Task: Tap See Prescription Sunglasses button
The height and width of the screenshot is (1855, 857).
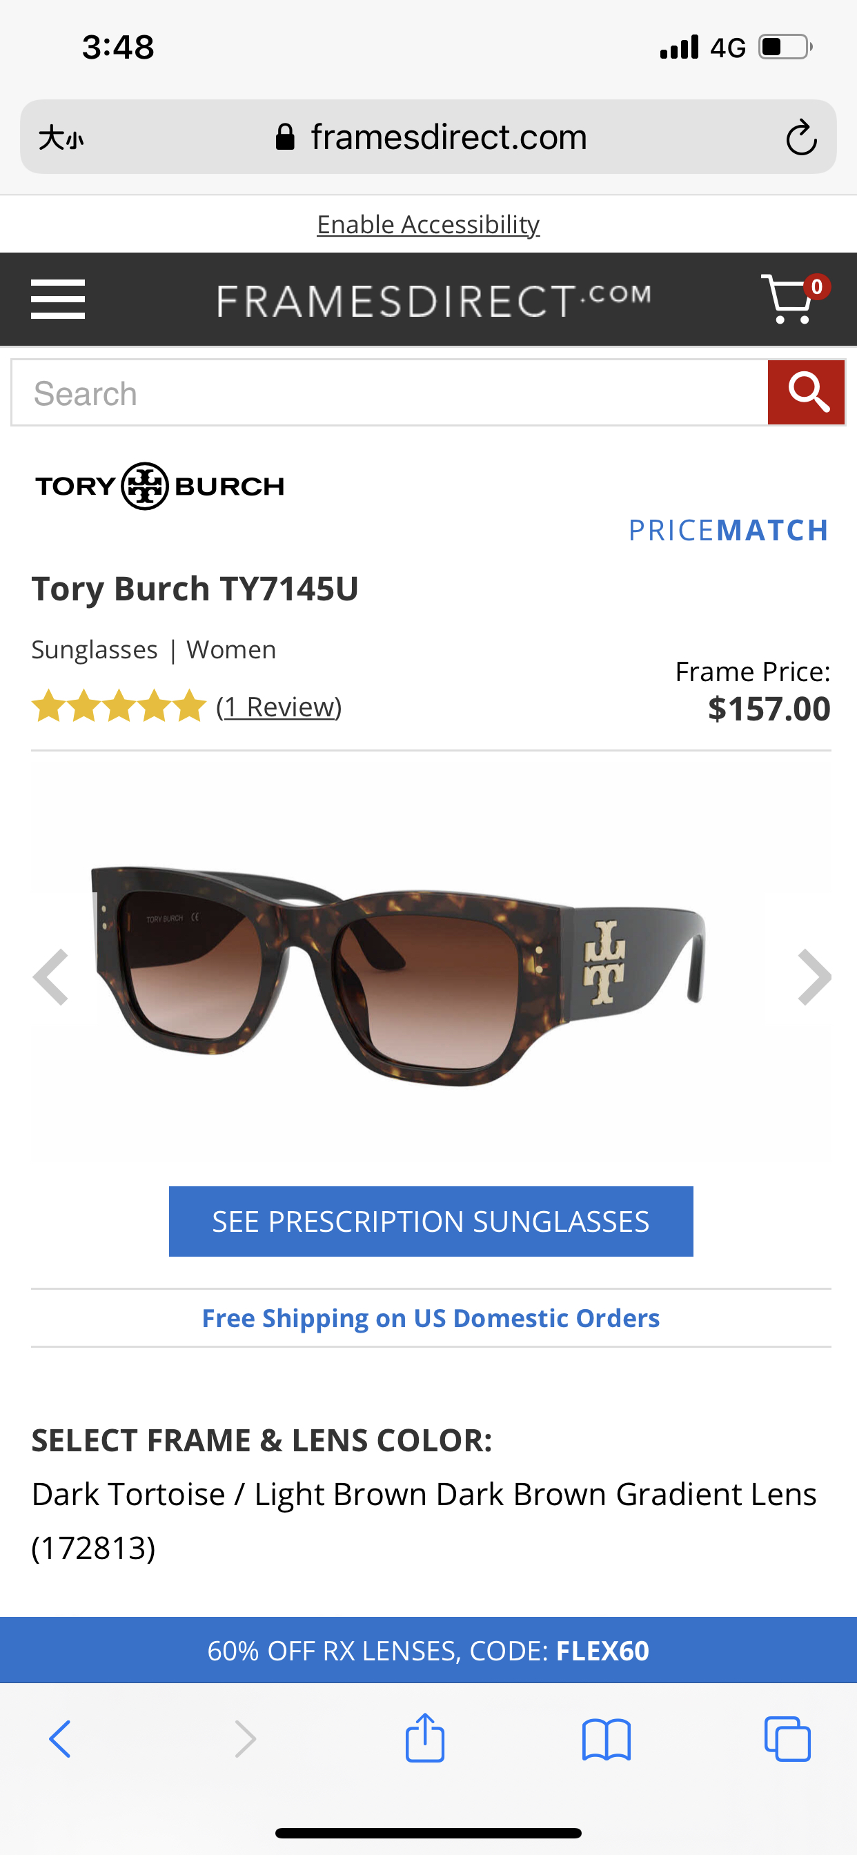Action: point(431,1221)
